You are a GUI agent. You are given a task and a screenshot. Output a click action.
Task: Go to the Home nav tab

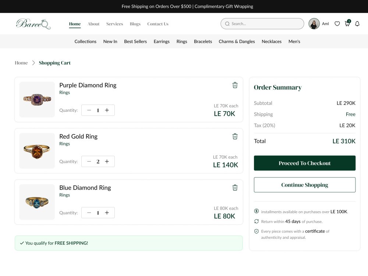[x=75, y=24]
